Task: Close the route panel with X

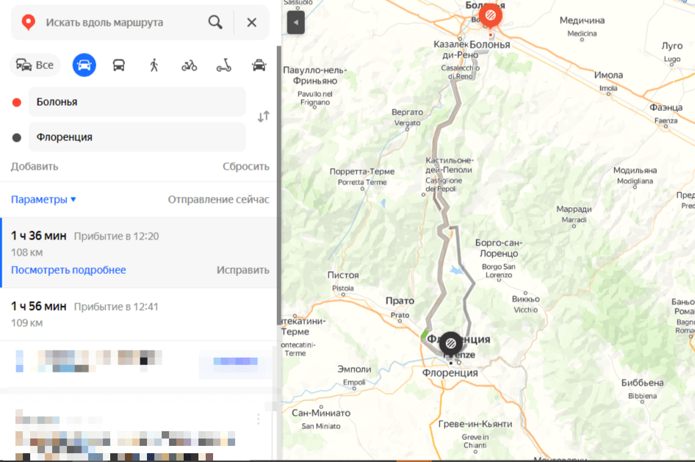Action: pyautogui.click(x=251, y=22)
